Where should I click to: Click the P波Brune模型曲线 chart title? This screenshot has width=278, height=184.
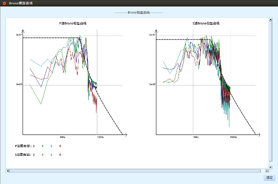pos(73,23)
